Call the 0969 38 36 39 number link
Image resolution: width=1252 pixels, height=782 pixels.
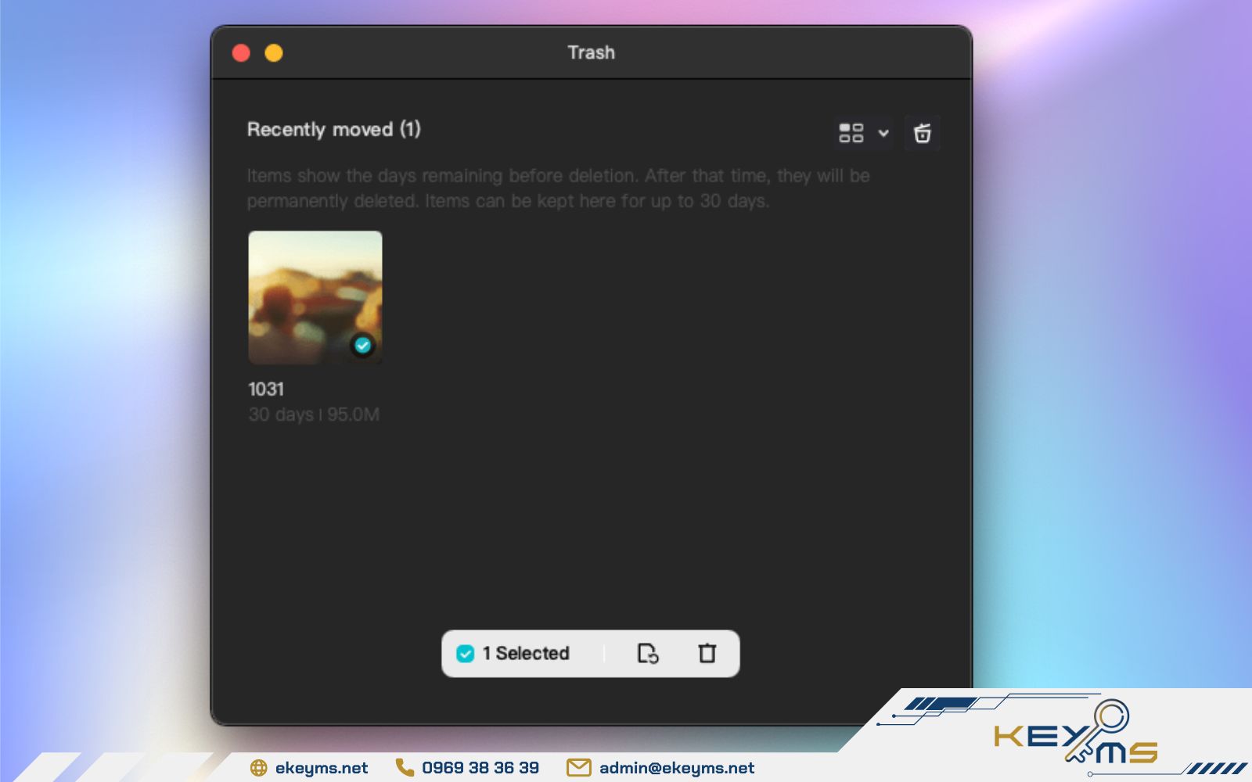pos(480,768)
